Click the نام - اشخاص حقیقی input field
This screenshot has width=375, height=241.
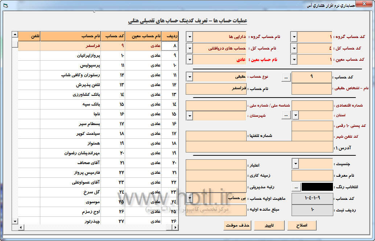[x=312, y=89]
